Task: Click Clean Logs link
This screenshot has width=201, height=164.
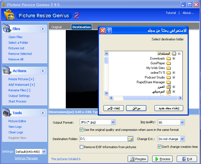Action: click(16, 132)
